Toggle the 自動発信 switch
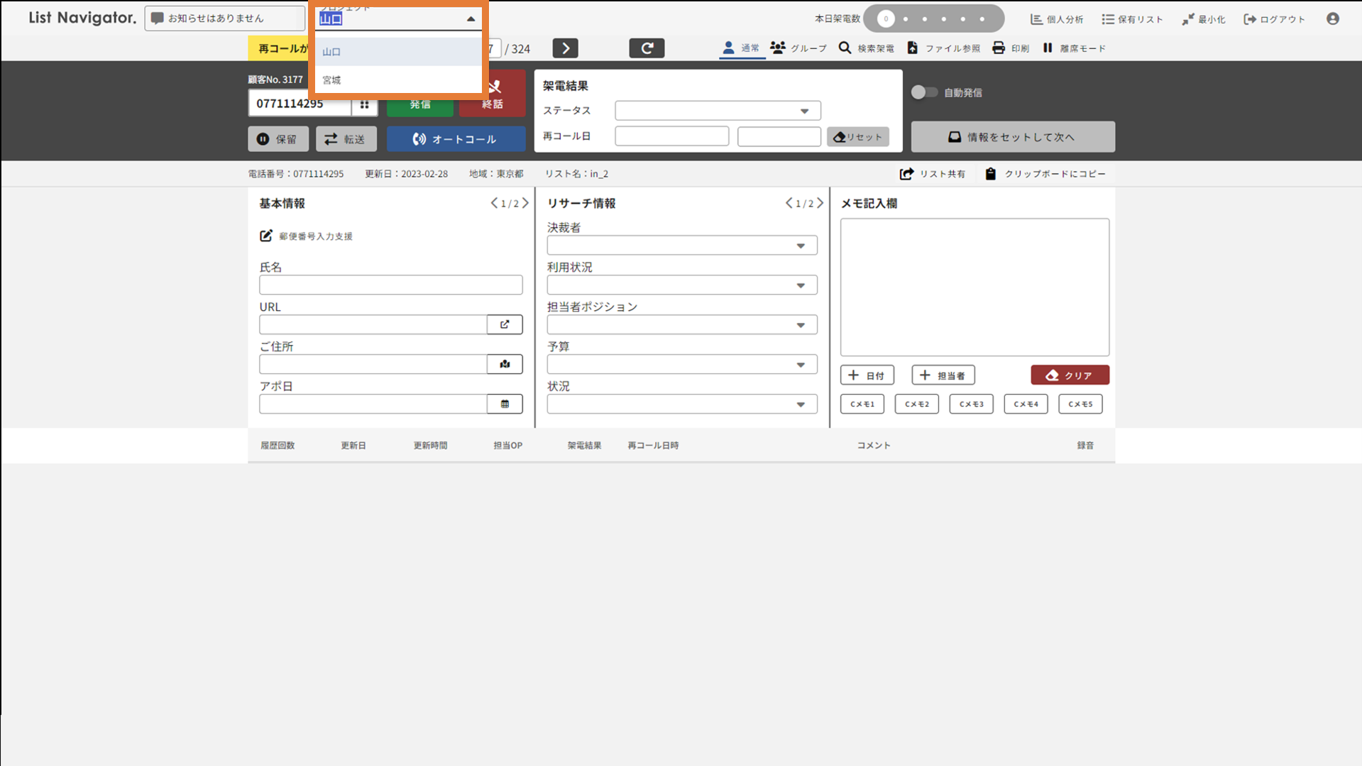The image size is (1362, 766). coord(923,92)
